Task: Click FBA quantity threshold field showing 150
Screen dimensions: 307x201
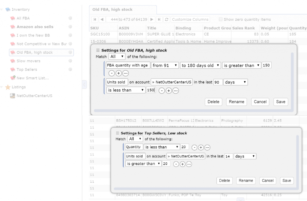Action: (x=267, y=65)
